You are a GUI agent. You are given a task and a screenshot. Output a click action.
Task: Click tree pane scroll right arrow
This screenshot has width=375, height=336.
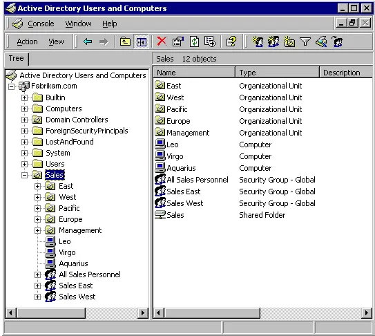(143, 312)
